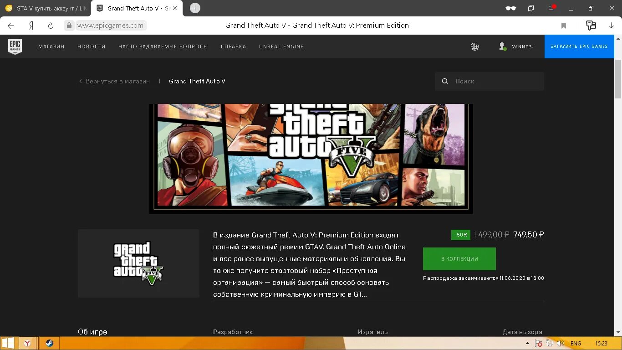Click the Yandex Я home button
This screenshot has width=622, height=350.
[x=31, y=26]
